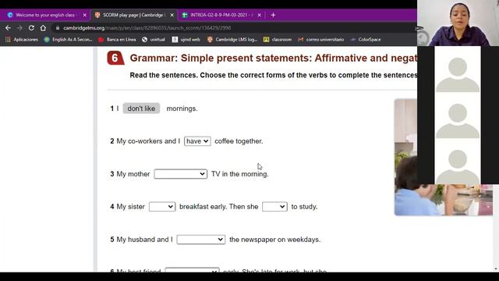Open the ujmd web bookmark
The width and height of the screenshot is (499, 281).
[186, 40]
